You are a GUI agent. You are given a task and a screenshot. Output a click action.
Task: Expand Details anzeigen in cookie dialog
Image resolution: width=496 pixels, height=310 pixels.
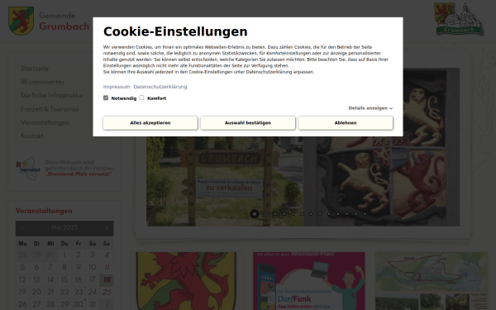(370, 108)
